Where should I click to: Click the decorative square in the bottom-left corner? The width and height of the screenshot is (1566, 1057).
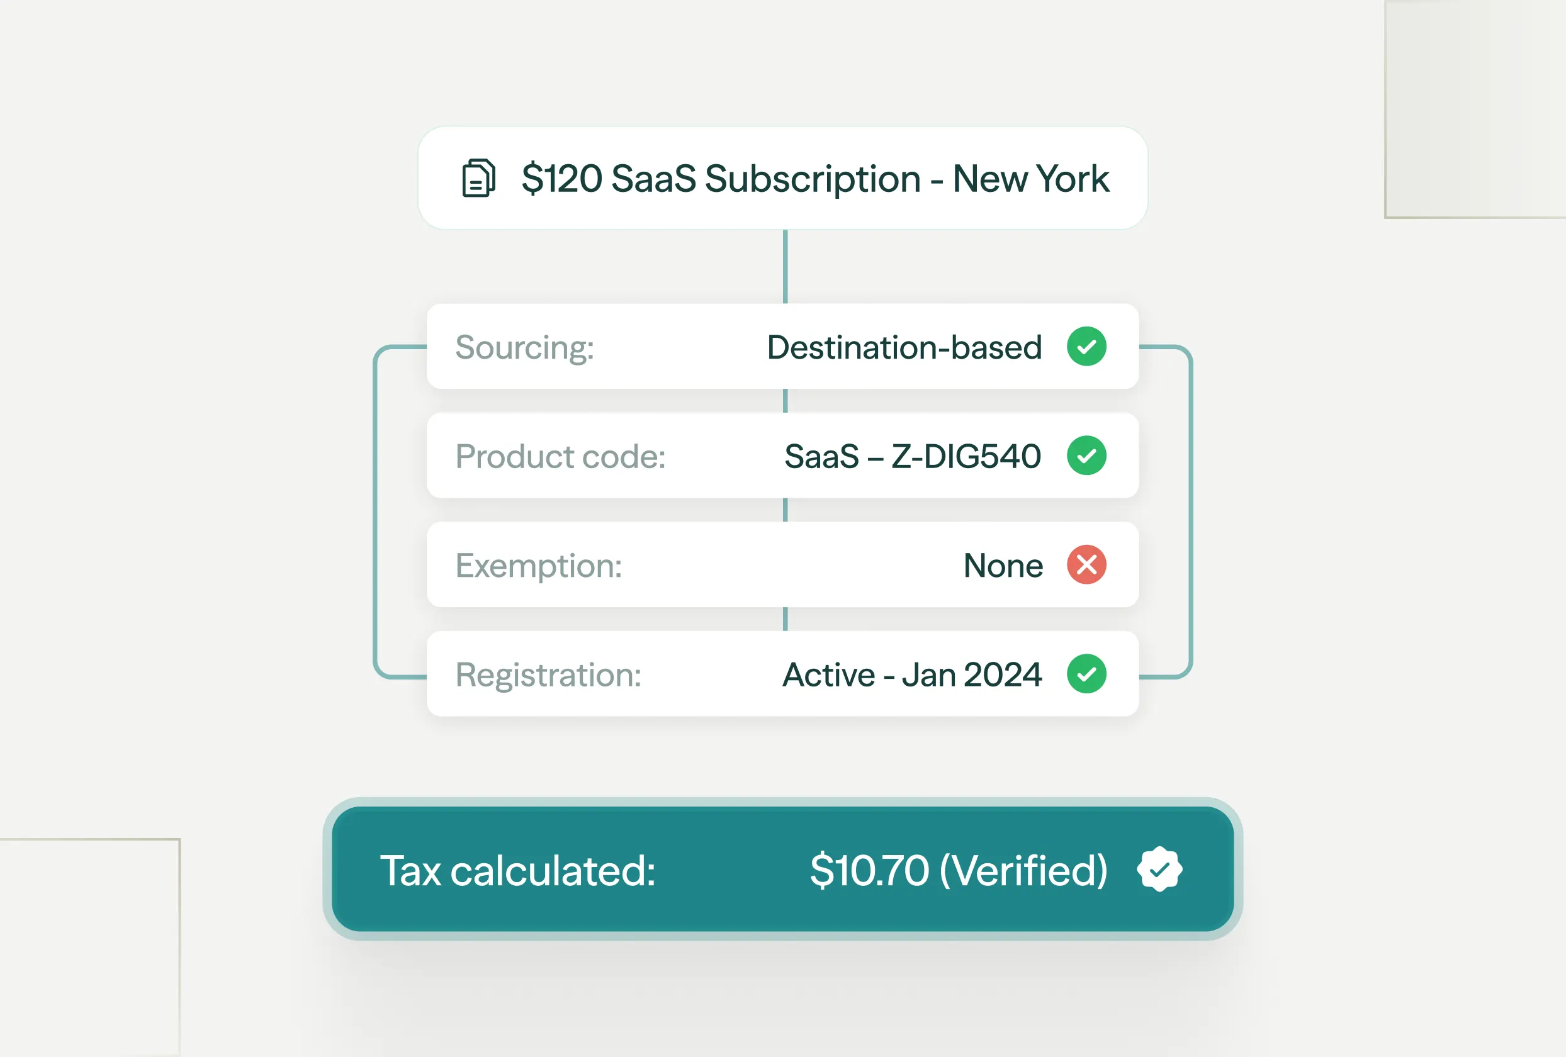[89, 946]
